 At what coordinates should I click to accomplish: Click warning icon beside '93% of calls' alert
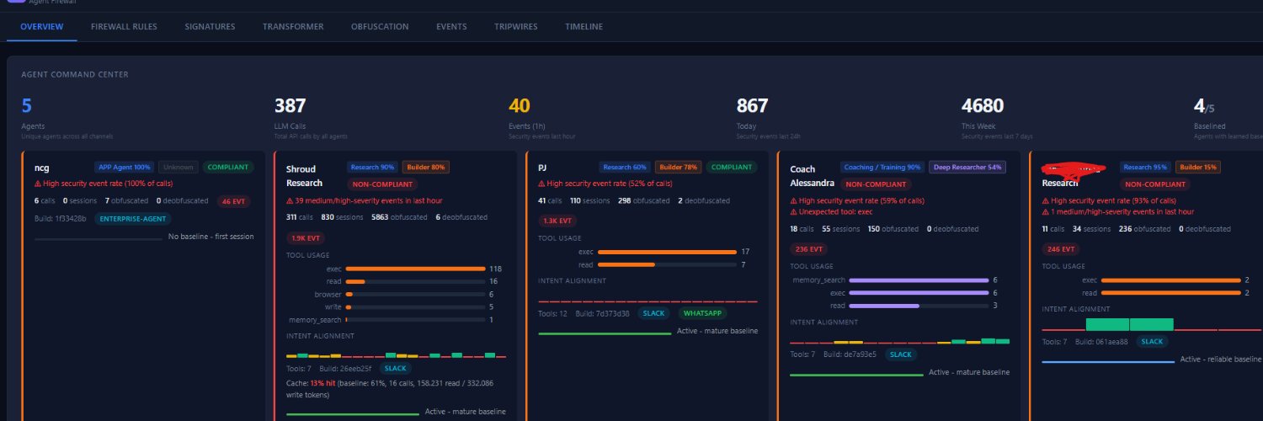click(x=1047, y=200)
